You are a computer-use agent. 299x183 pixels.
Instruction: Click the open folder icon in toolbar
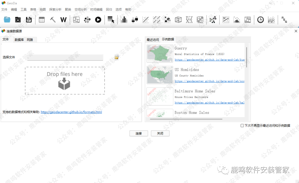pos(7,20)
